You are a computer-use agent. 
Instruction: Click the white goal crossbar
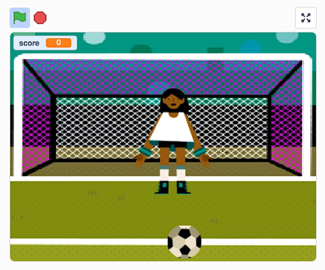pos(162,56)
